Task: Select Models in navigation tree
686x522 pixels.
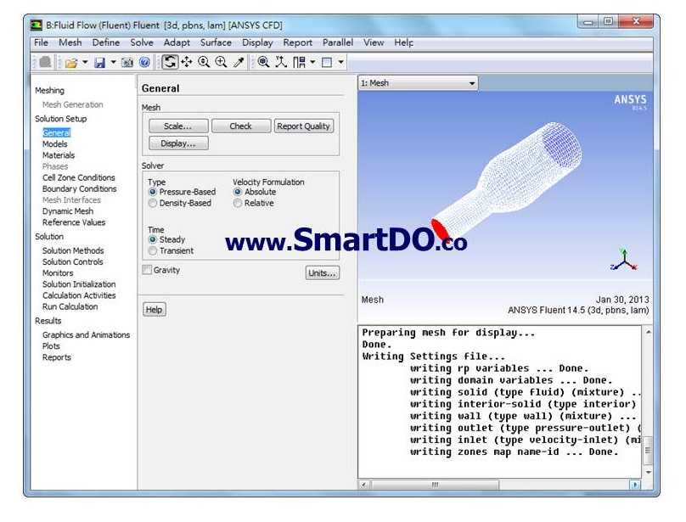Action: [x=54, y=144]
